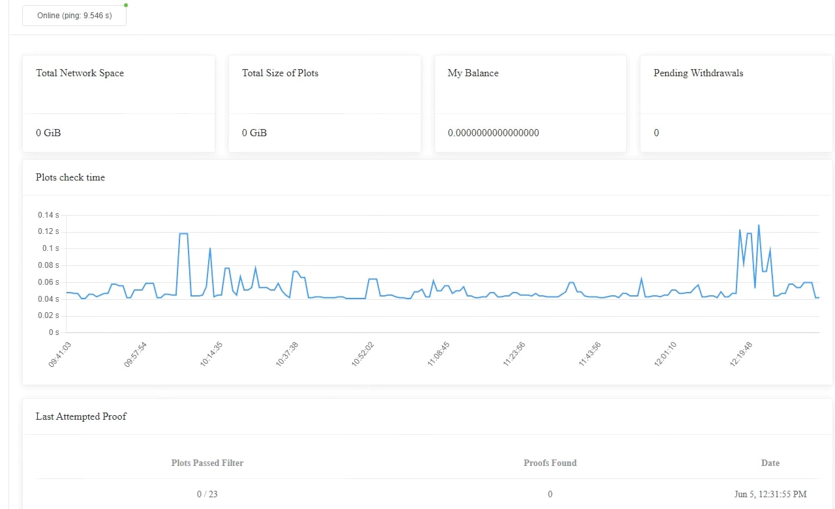Click the 12:19:48 time label on chart
Screen dimensions: 835x509
pyautogui.click(x=741, y=355)
